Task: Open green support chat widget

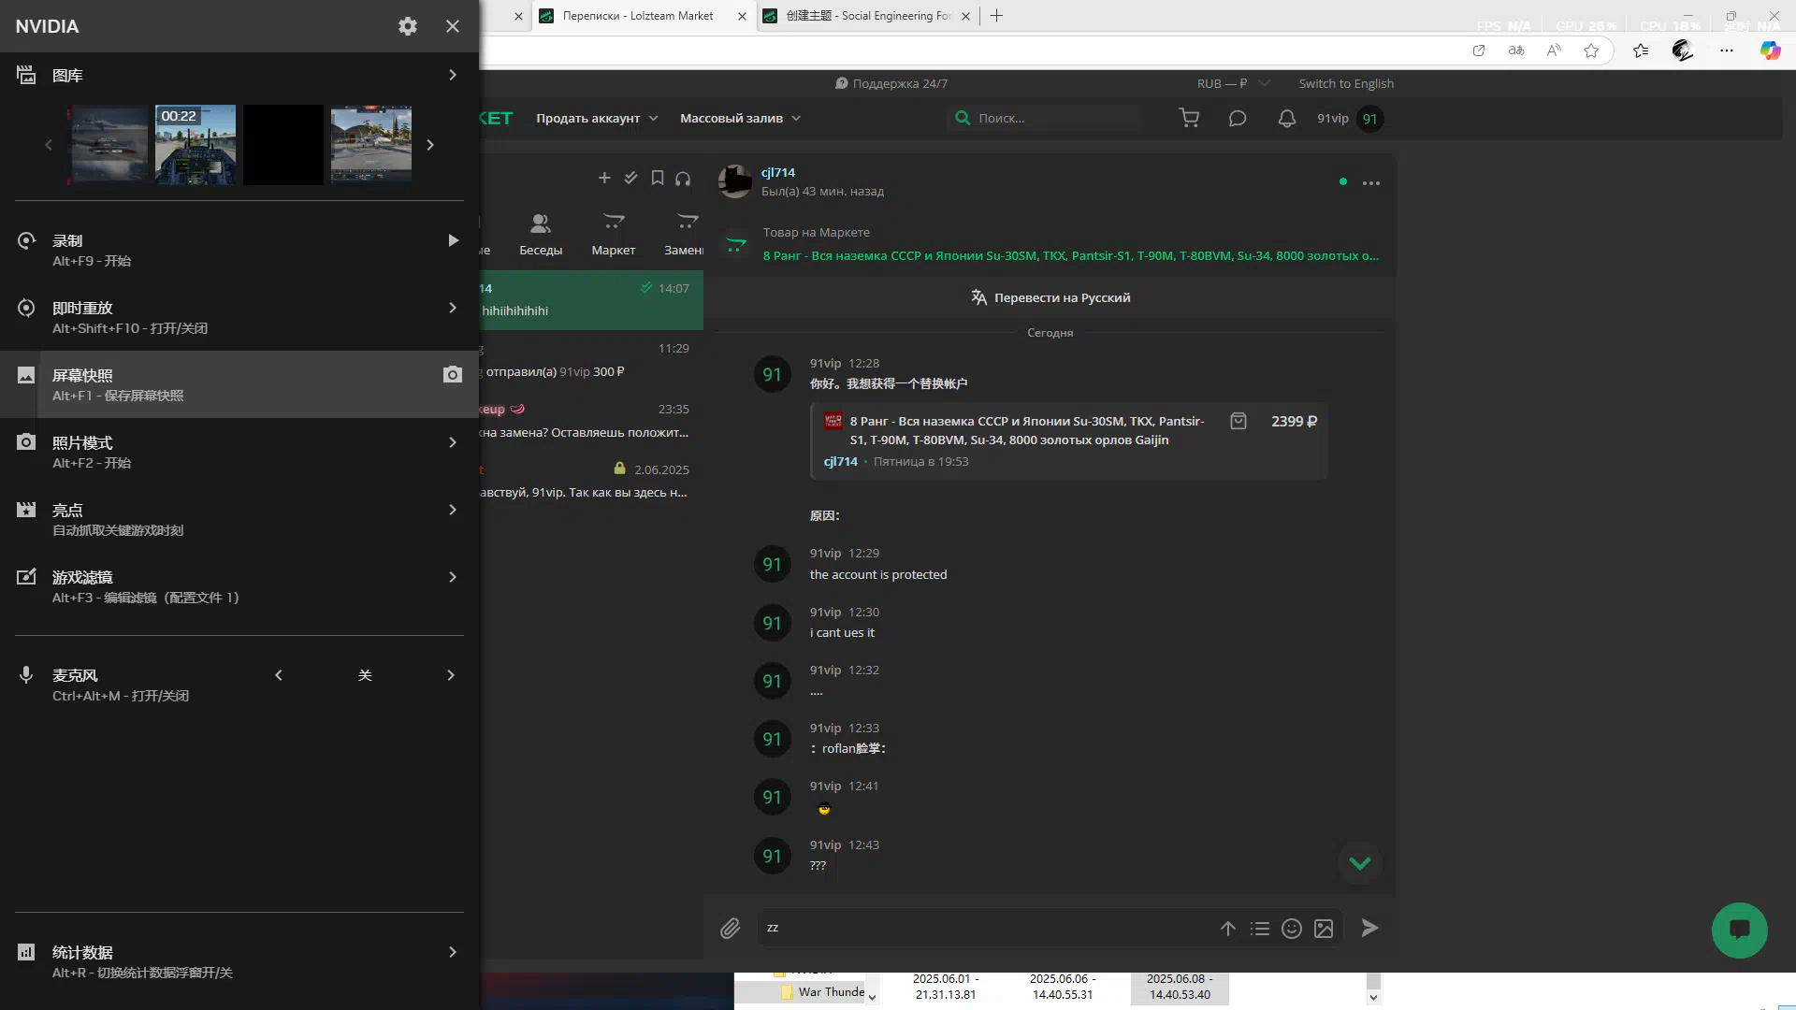Action: click(1740, 930)
